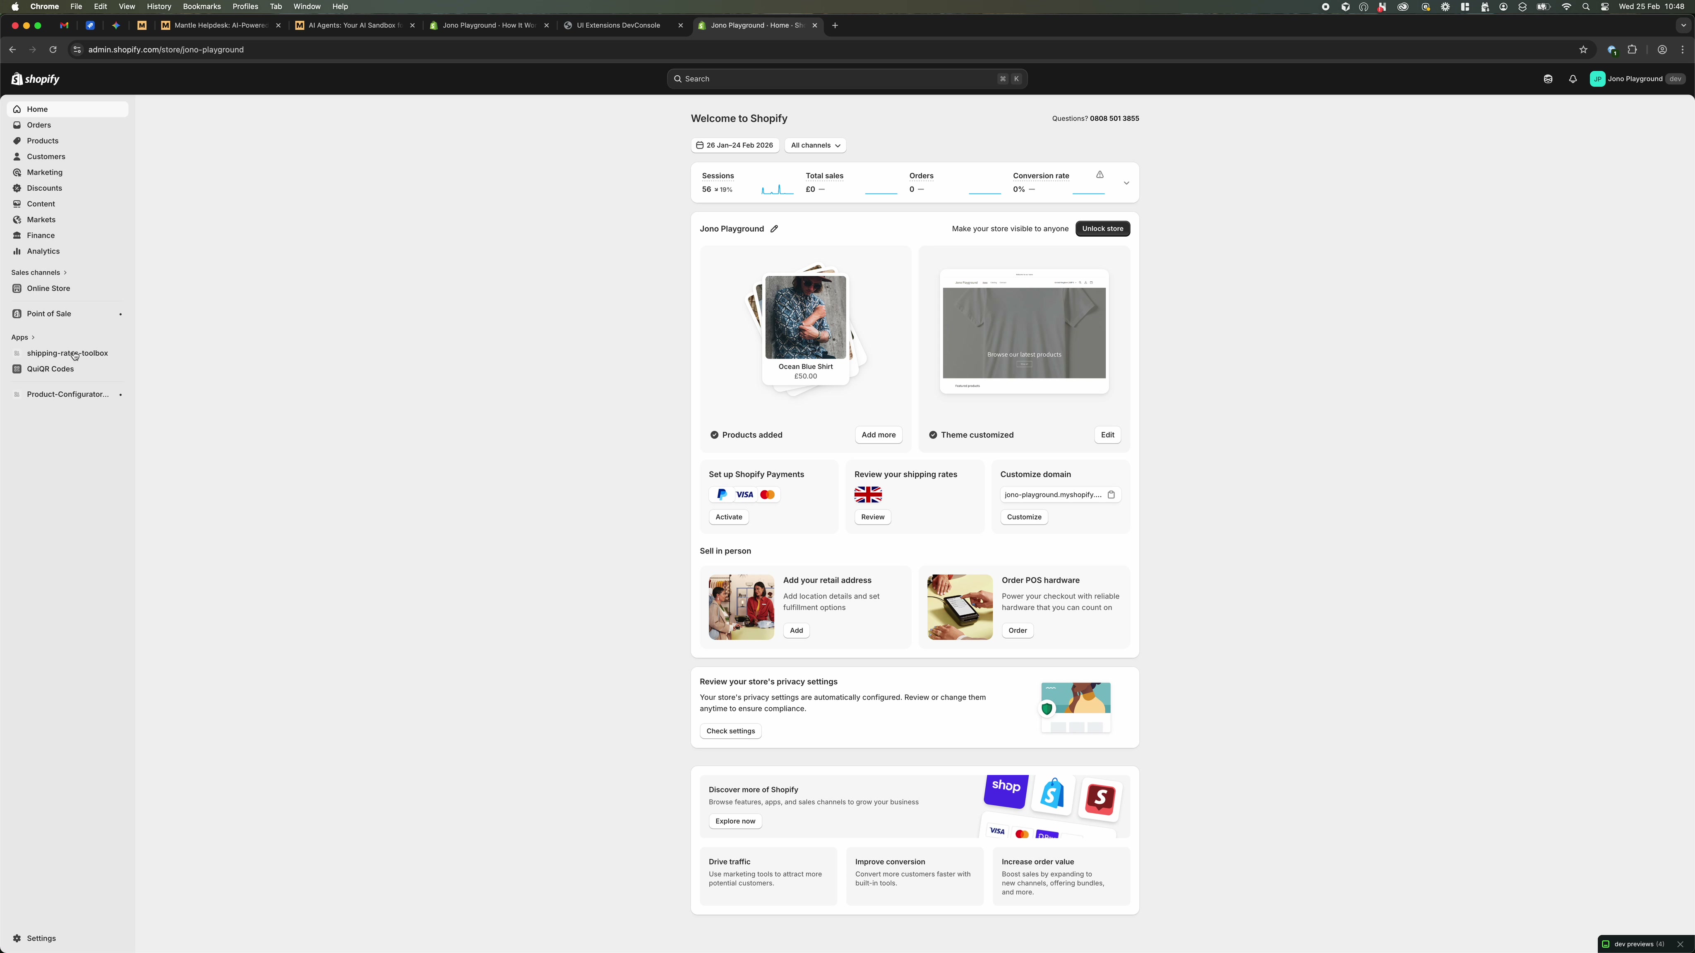
Task: Activate Shopify Payments
Action: click(x=728, y=517)
